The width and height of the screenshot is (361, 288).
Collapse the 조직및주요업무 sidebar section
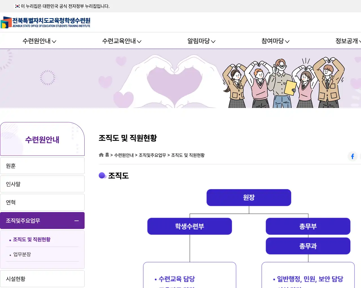coord(76,221)
